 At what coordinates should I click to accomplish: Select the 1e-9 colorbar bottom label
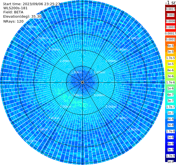[171, 162]
